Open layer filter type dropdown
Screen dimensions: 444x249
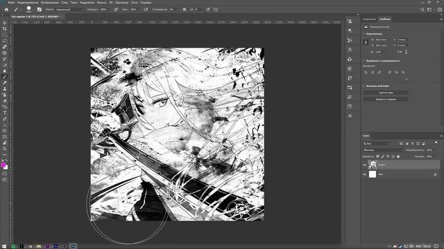[376, 143]
